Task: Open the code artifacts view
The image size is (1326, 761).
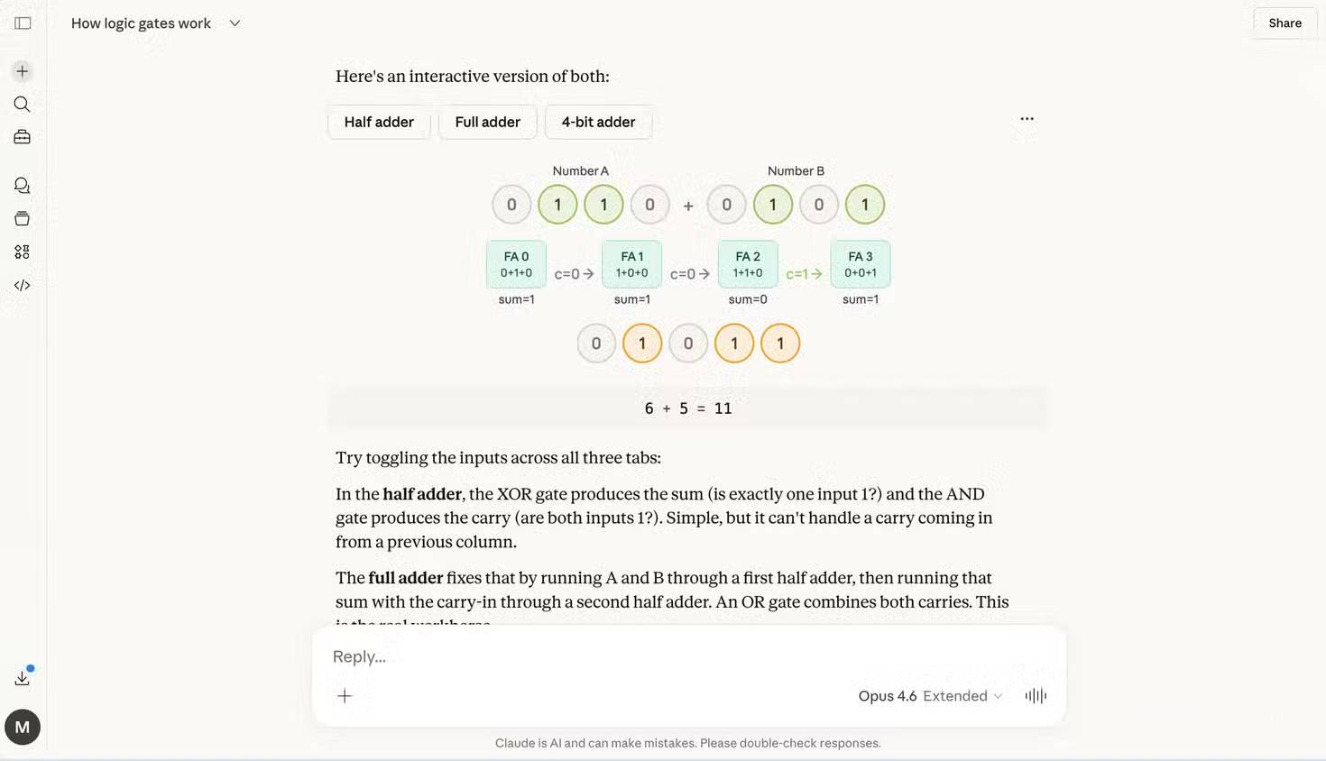Action: [22, 285]
